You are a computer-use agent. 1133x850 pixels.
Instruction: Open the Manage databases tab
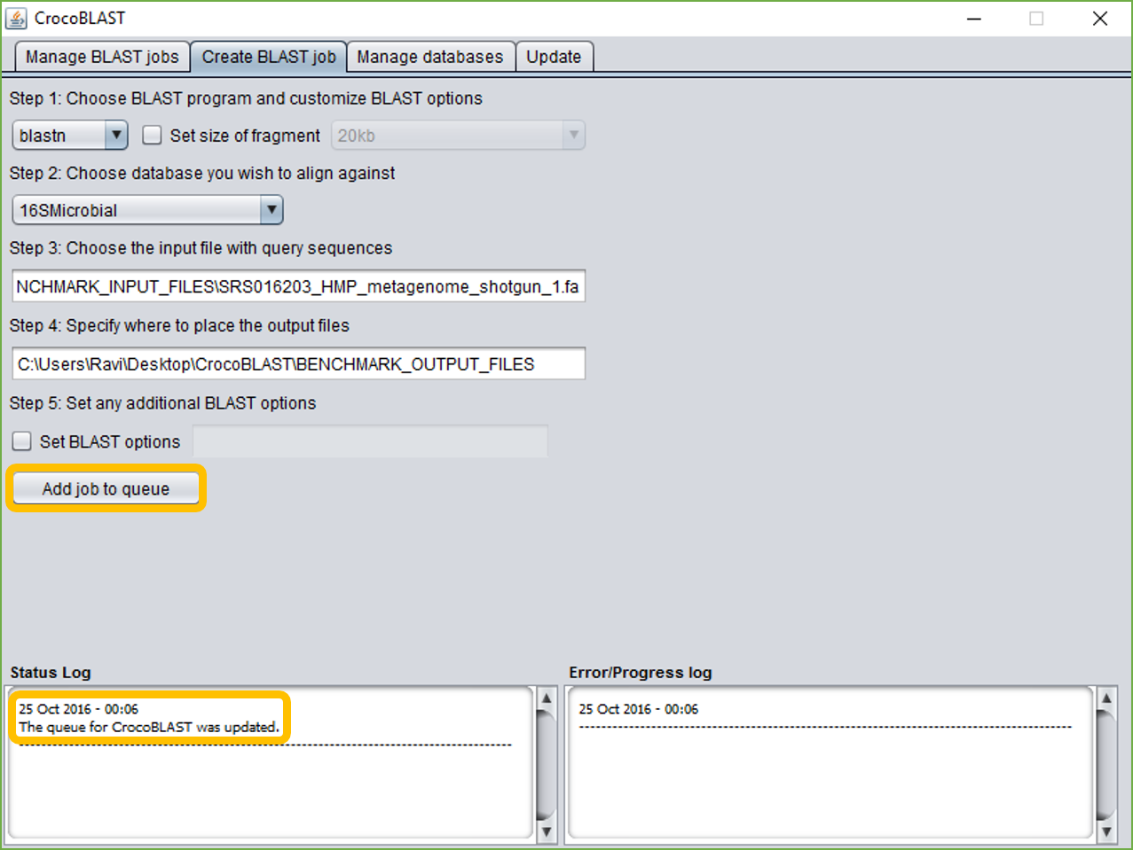coord(430,57)
